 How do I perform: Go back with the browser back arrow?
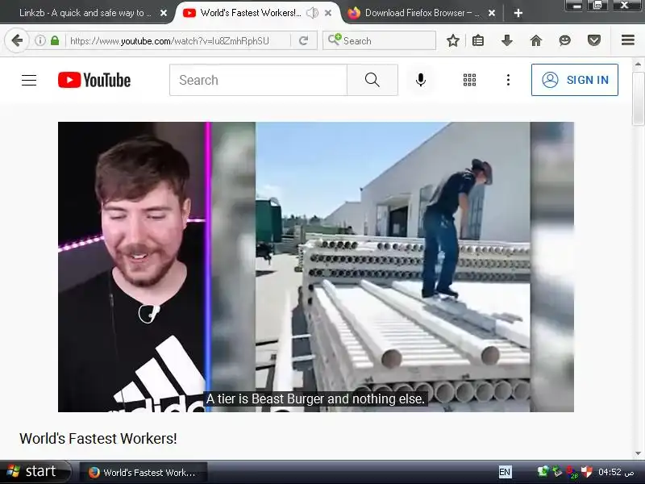(x=17, y=40)
